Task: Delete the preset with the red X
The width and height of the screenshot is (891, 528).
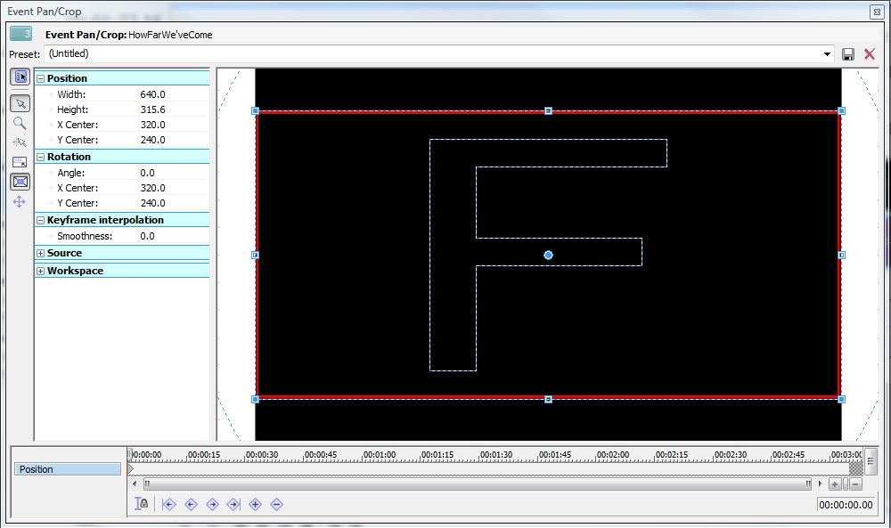Action: click(x=870, y=54)
